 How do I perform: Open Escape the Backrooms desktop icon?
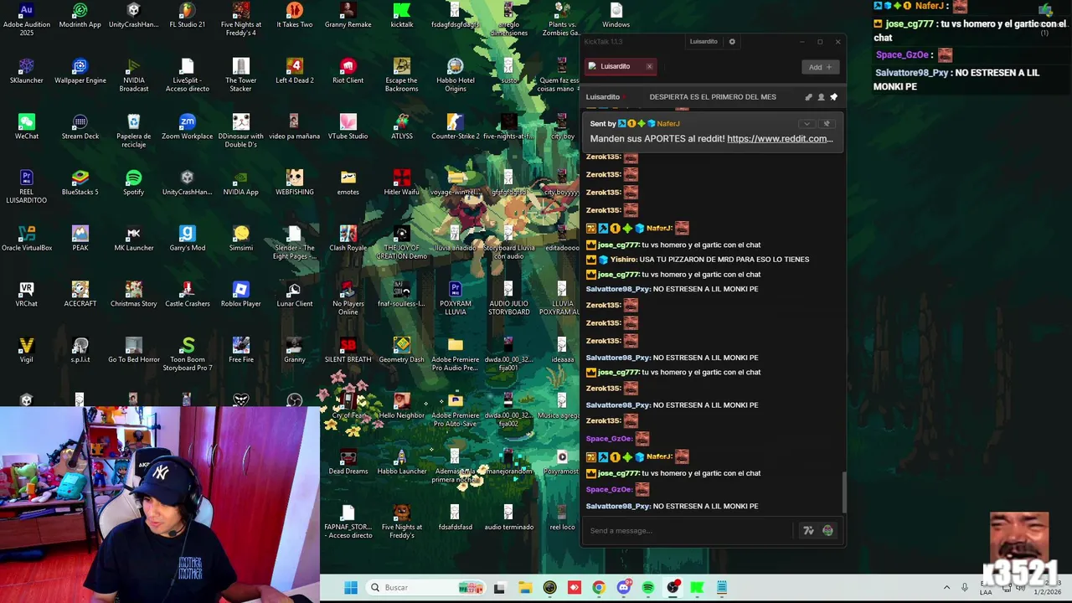(x=402, y=74)
